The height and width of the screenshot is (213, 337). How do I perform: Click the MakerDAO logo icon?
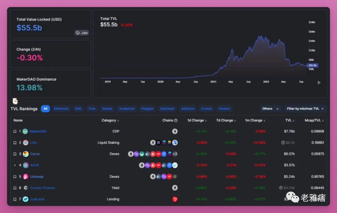pos(25,131)
